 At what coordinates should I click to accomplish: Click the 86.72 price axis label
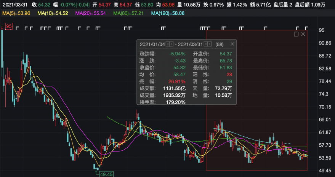(x=325, y=56)
